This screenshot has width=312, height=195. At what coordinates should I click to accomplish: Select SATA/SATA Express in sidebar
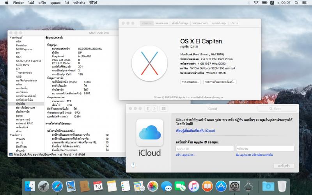coord(28,61)
